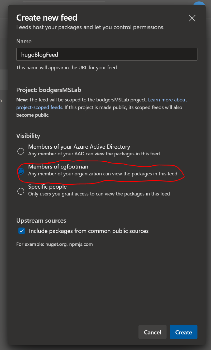
Task: Click the Create new feed dialog title
Action: coord(47,18)
